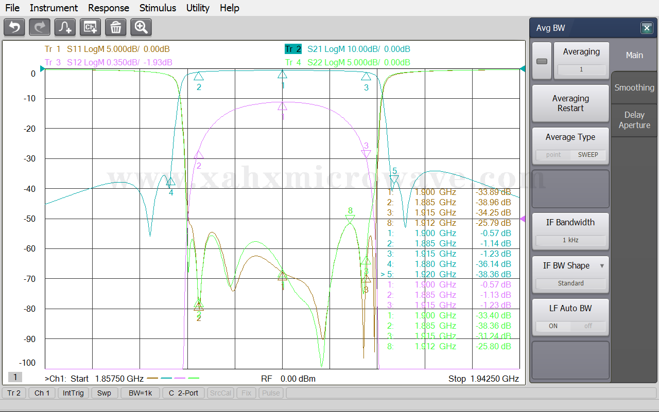
Task: Open the Averaging count value field
Action: click(581, 69)
